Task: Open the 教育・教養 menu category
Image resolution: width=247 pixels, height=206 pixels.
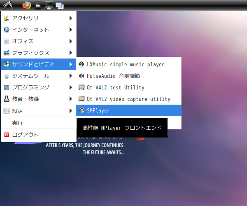Action: point(39,99)
